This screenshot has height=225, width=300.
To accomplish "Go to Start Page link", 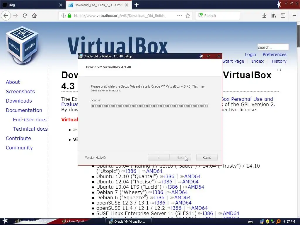I will [233, 61].
